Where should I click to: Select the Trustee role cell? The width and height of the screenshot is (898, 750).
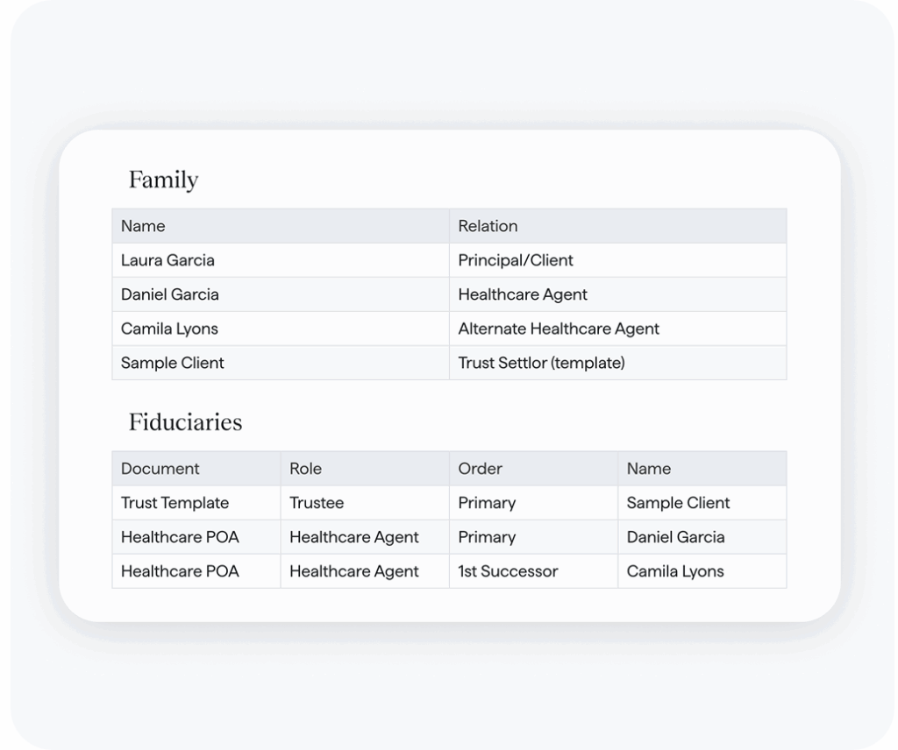click(x=365, y=503)
